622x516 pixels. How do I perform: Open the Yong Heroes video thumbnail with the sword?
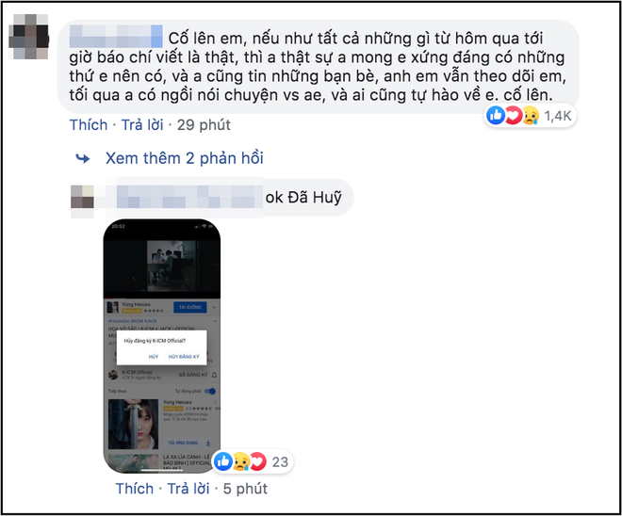point(133,424)
